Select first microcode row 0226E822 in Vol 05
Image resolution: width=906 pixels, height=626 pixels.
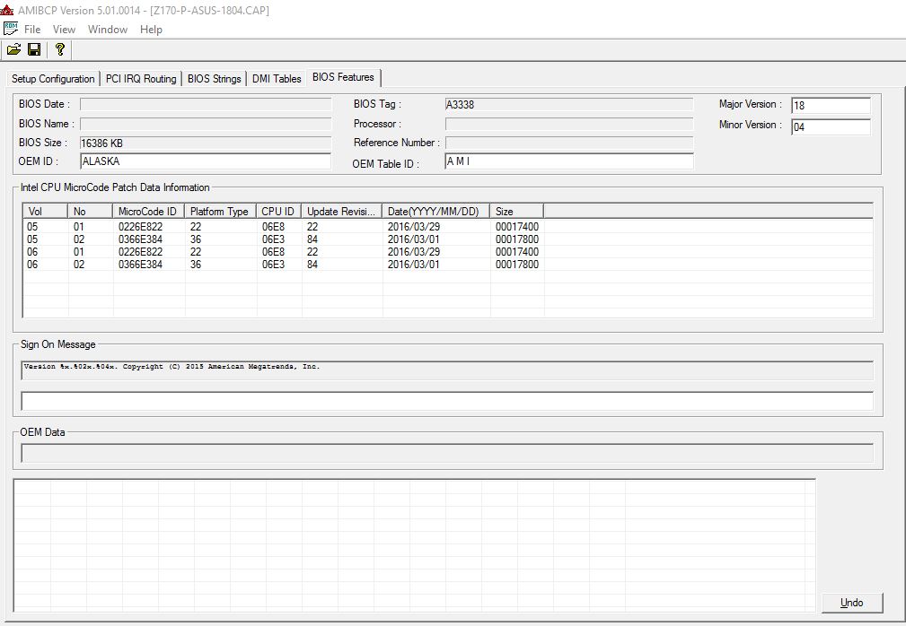(283, 227)
